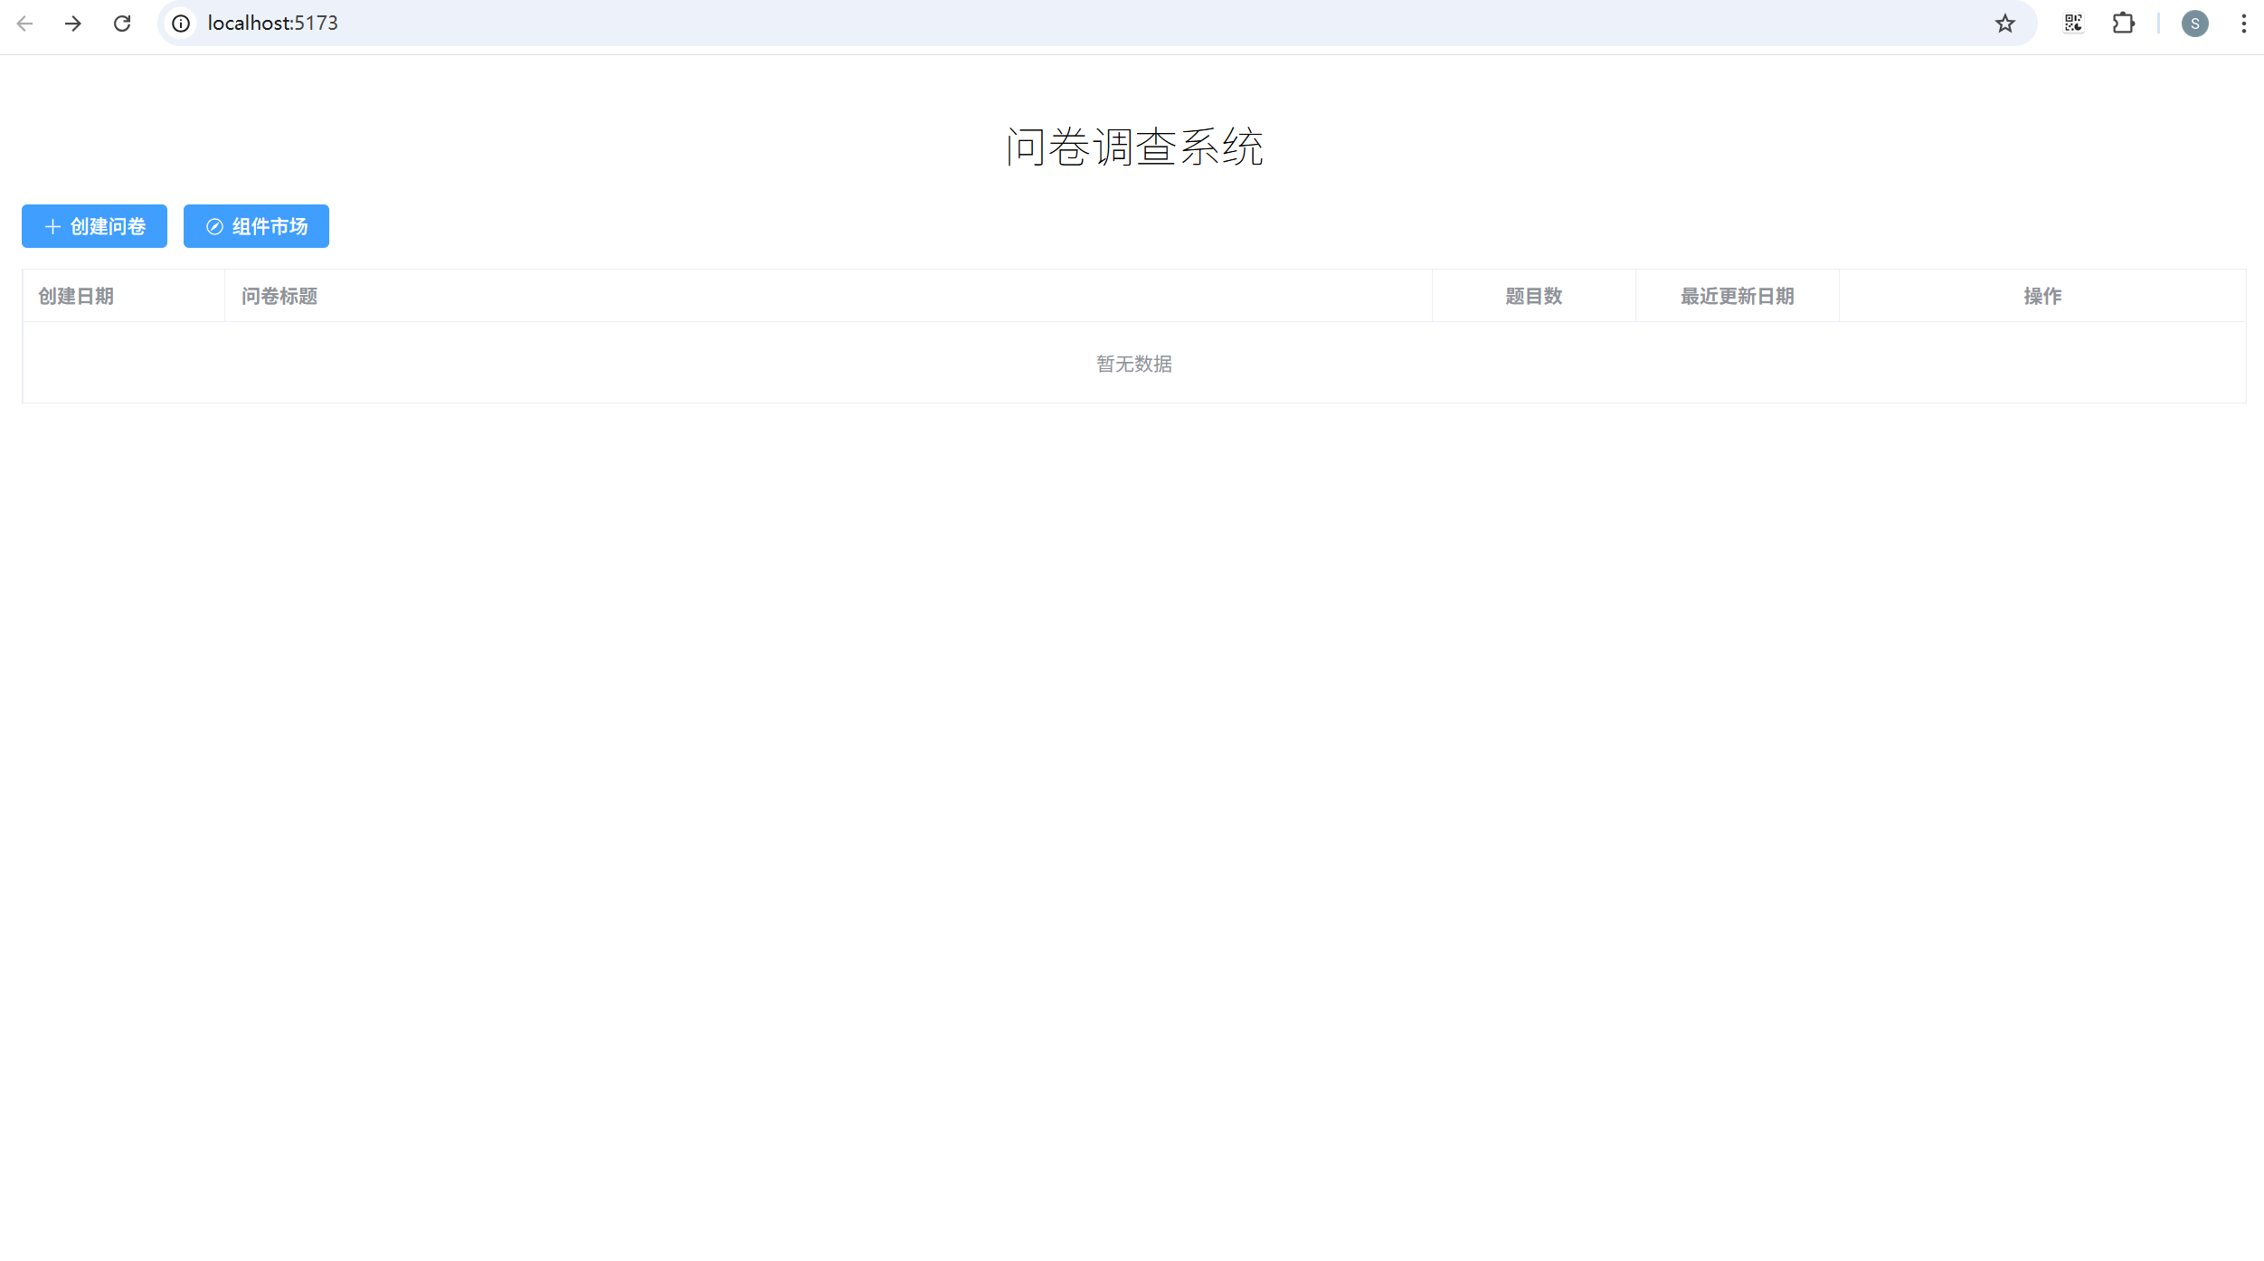This screenshot has width=2264, height=1261.
Task: Open the QR code extension icon
Action: point(2073,24)
